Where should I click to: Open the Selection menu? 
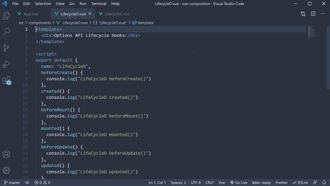pos(43,4)
